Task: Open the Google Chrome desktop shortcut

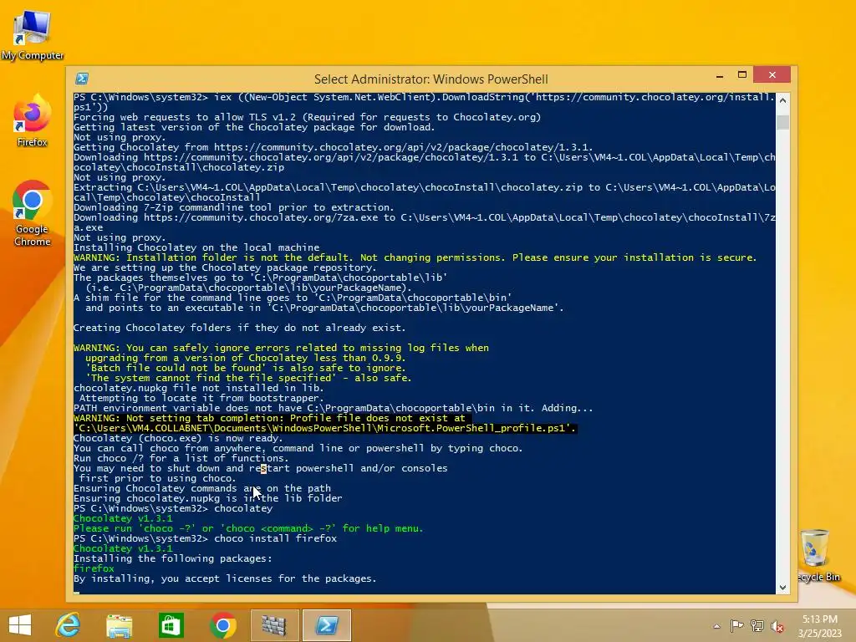Action: point(33,213)
